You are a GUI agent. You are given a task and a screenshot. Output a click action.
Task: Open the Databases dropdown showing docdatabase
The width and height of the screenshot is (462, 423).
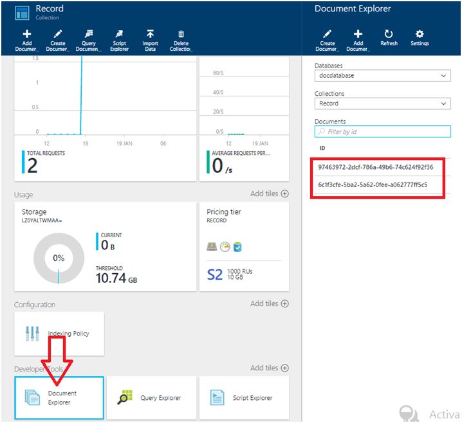pyautogui.click(x=382, y=76)
